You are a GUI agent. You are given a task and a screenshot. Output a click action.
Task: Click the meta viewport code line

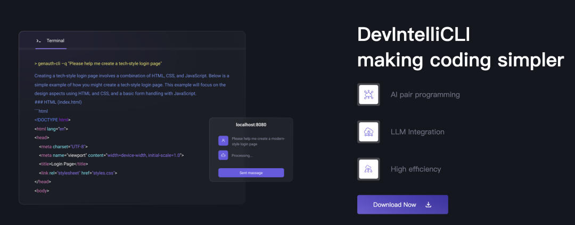pos(111,155)
